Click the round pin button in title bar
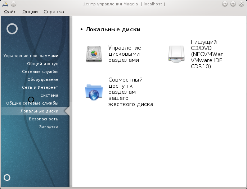This screenshot has height=189, width=247. pyautogui.click(x=14, y=4)
